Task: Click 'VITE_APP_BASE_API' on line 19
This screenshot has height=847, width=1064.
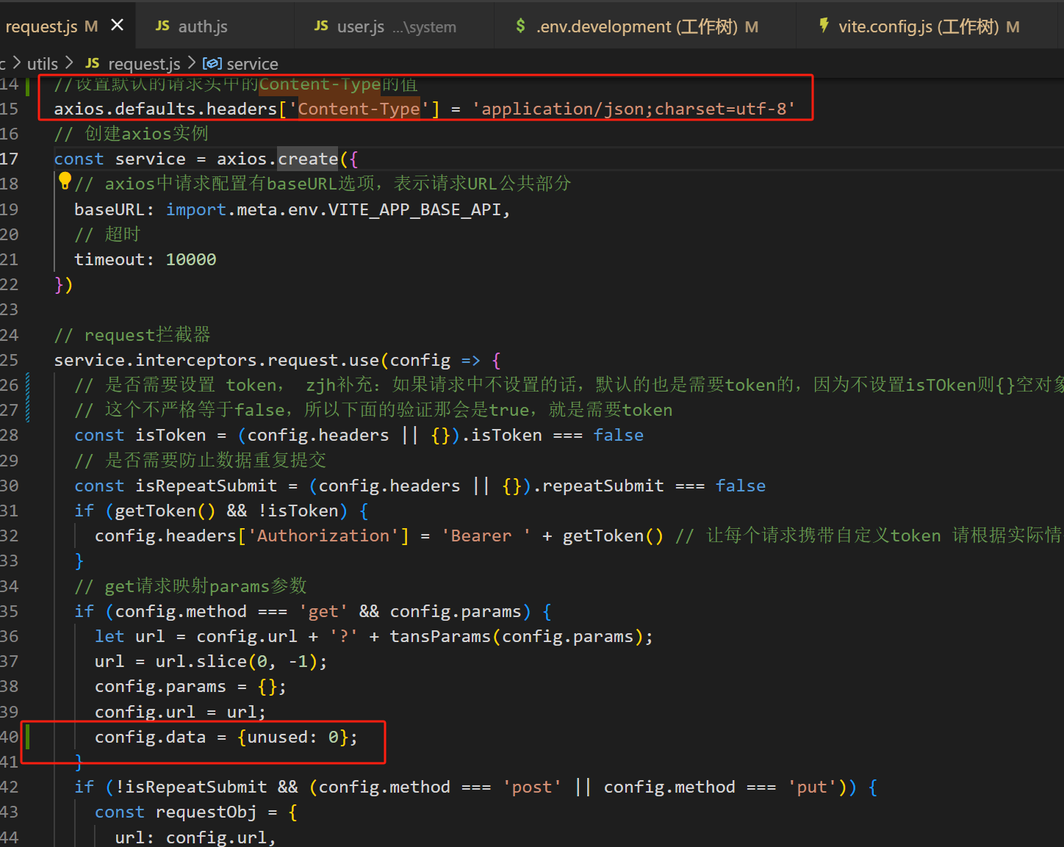Action: 414,210
